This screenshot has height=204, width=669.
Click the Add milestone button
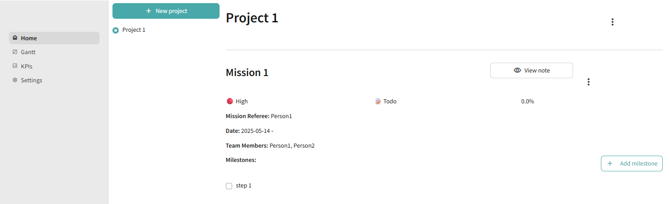631,163
